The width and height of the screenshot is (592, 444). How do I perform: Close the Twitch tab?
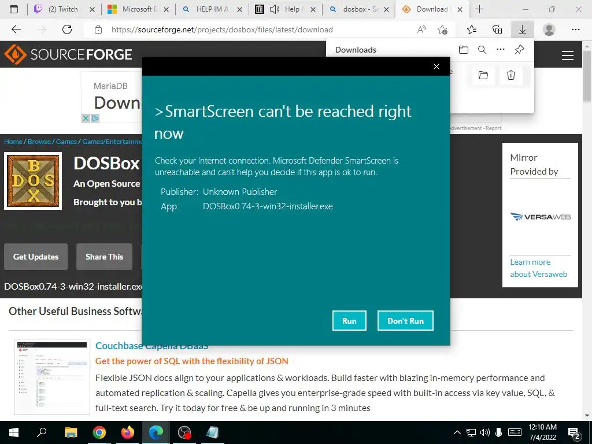click(x=92, y=9)
